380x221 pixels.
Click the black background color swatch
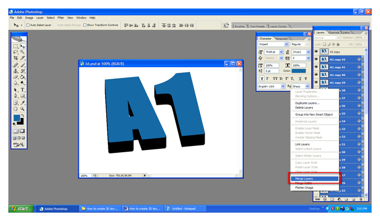pyautogui.click(x=22, y=123)
